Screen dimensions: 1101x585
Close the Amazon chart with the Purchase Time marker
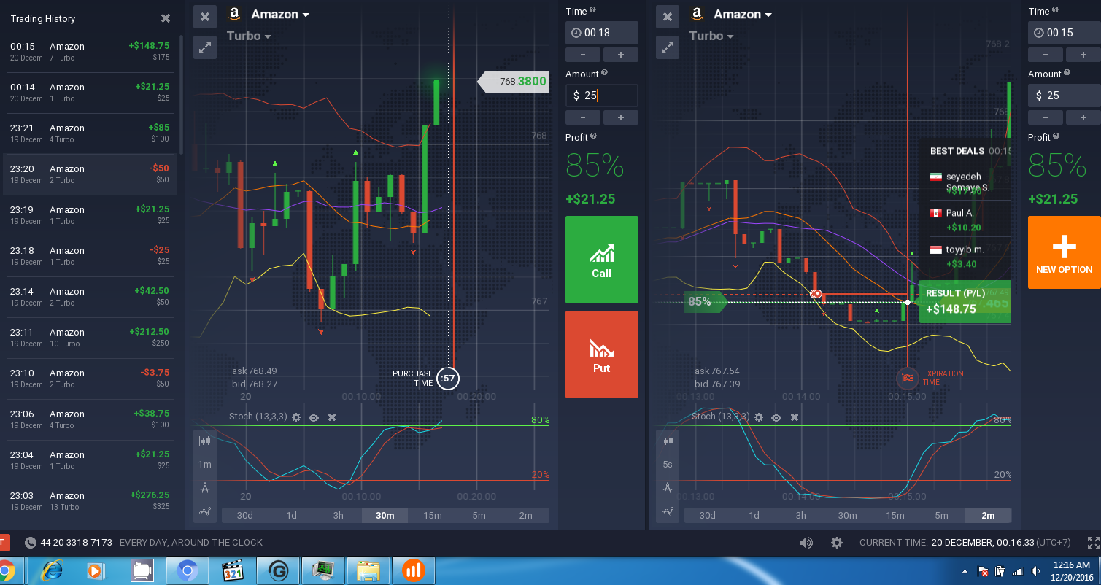point(205,17)
